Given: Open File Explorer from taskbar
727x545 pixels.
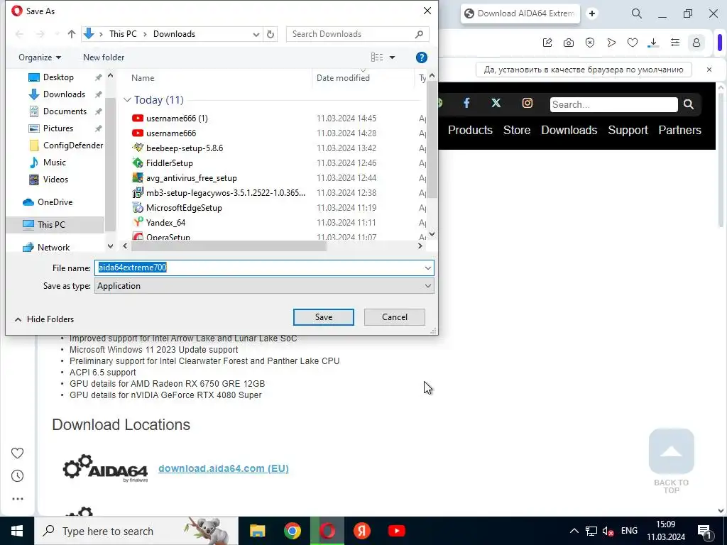Looking at the screenshot, I should 257,531.
